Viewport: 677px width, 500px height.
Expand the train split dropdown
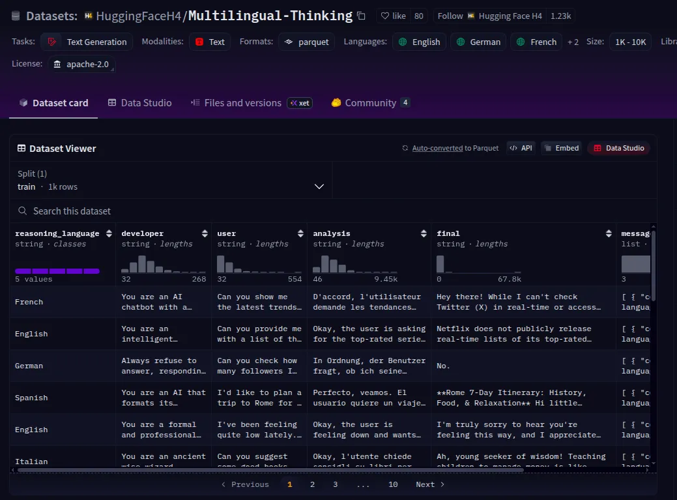319,186
